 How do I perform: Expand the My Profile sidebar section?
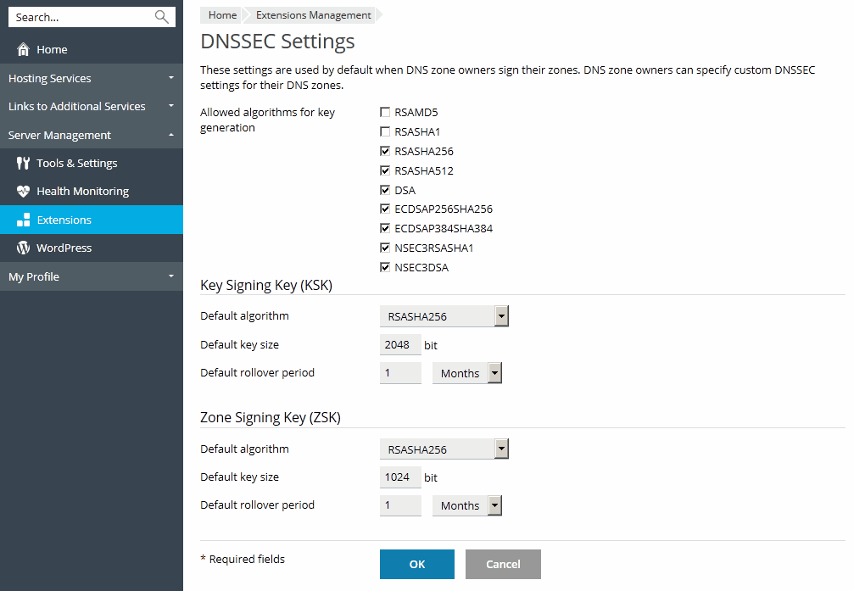[x=91, y=277]
